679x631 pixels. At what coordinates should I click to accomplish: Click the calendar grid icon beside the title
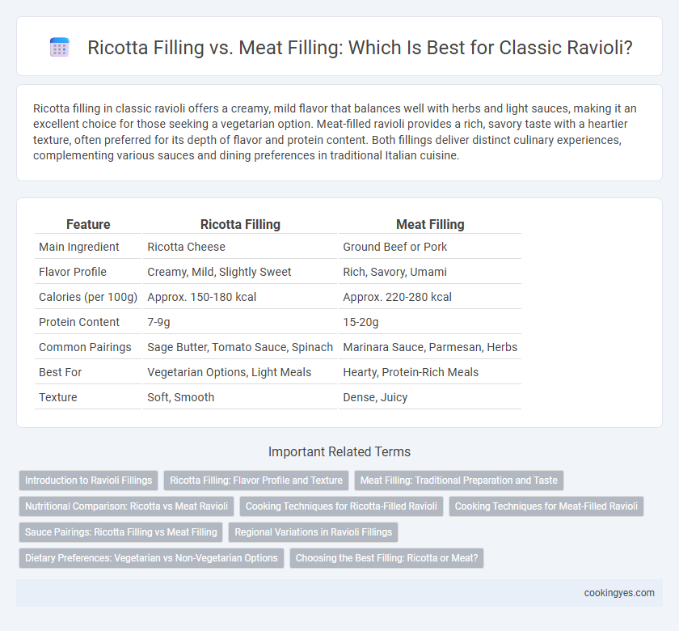tap(60, 47)
